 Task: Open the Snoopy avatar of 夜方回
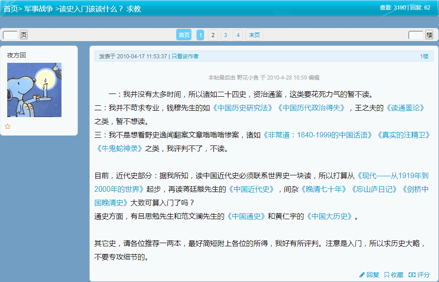point(34,90)
